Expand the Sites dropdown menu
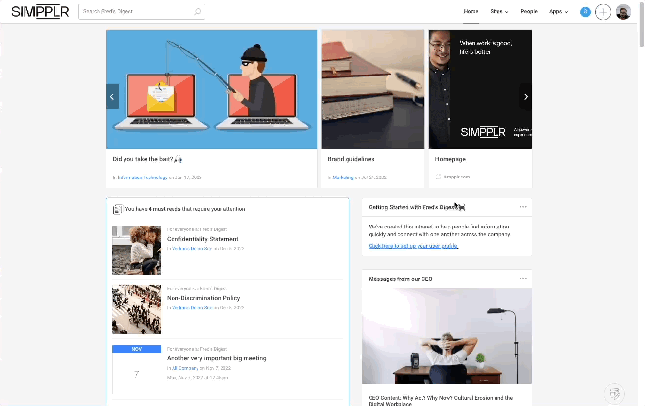645x406 pixels. [499, 12]
